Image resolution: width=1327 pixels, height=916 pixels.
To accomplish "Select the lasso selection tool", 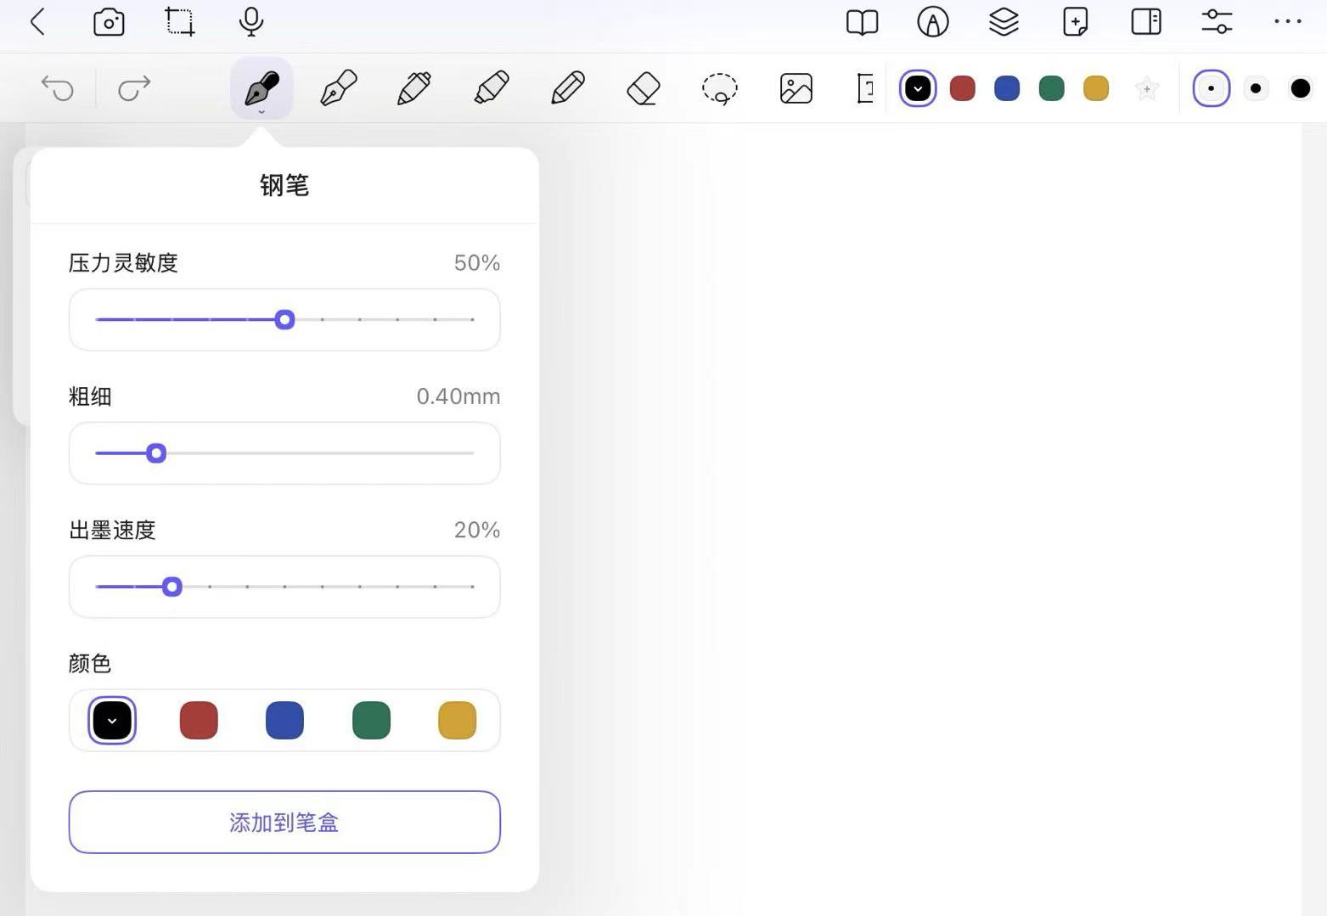I will (x=720, y=88).
